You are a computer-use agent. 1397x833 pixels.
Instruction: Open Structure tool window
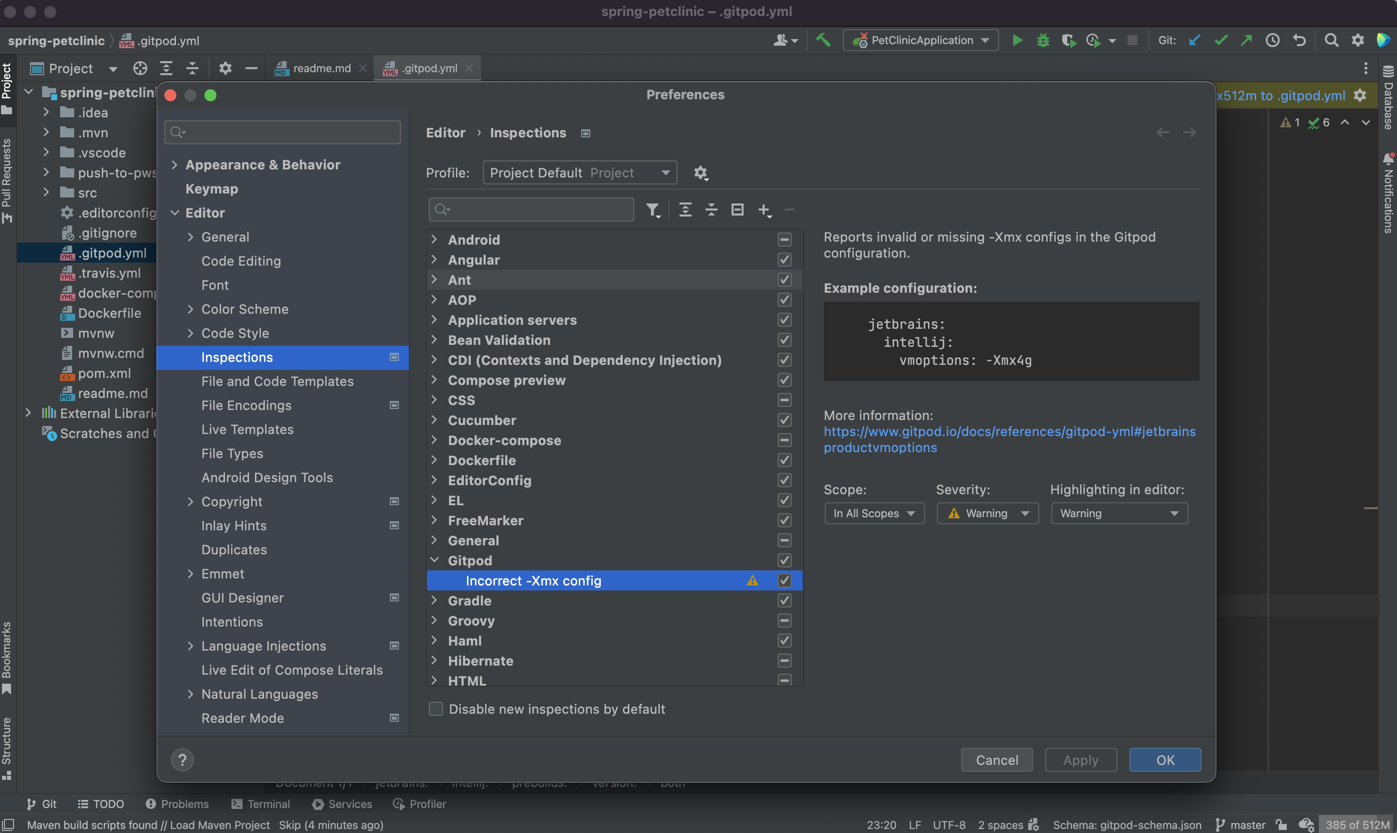(7, 748)
